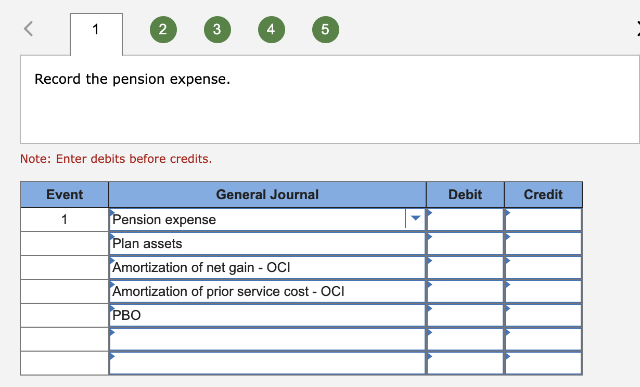Click the Credit field for Amortization of prior service cost - OCI
This screenshot has width=640, height=387.
[x=543, y=291]
